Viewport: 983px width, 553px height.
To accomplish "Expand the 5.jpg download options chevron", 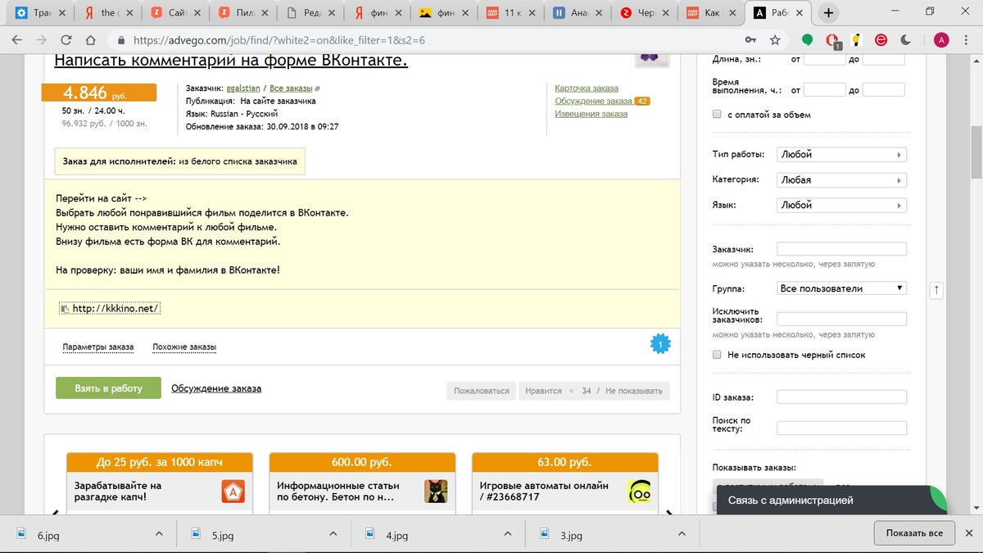I will (x=333, y=533).
